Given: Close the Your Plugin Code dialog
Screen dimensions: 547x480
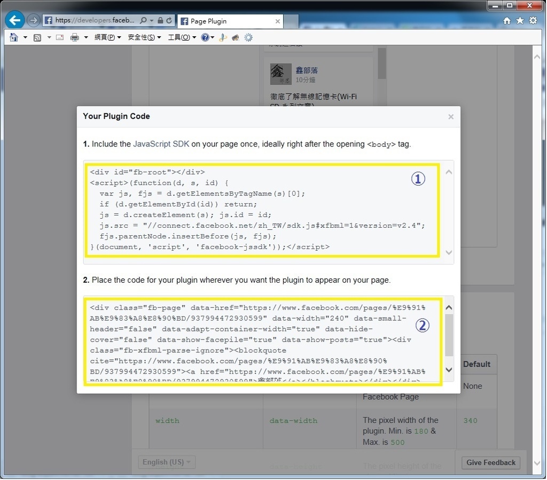Looking at the screenshot, I should pos(451,117).
